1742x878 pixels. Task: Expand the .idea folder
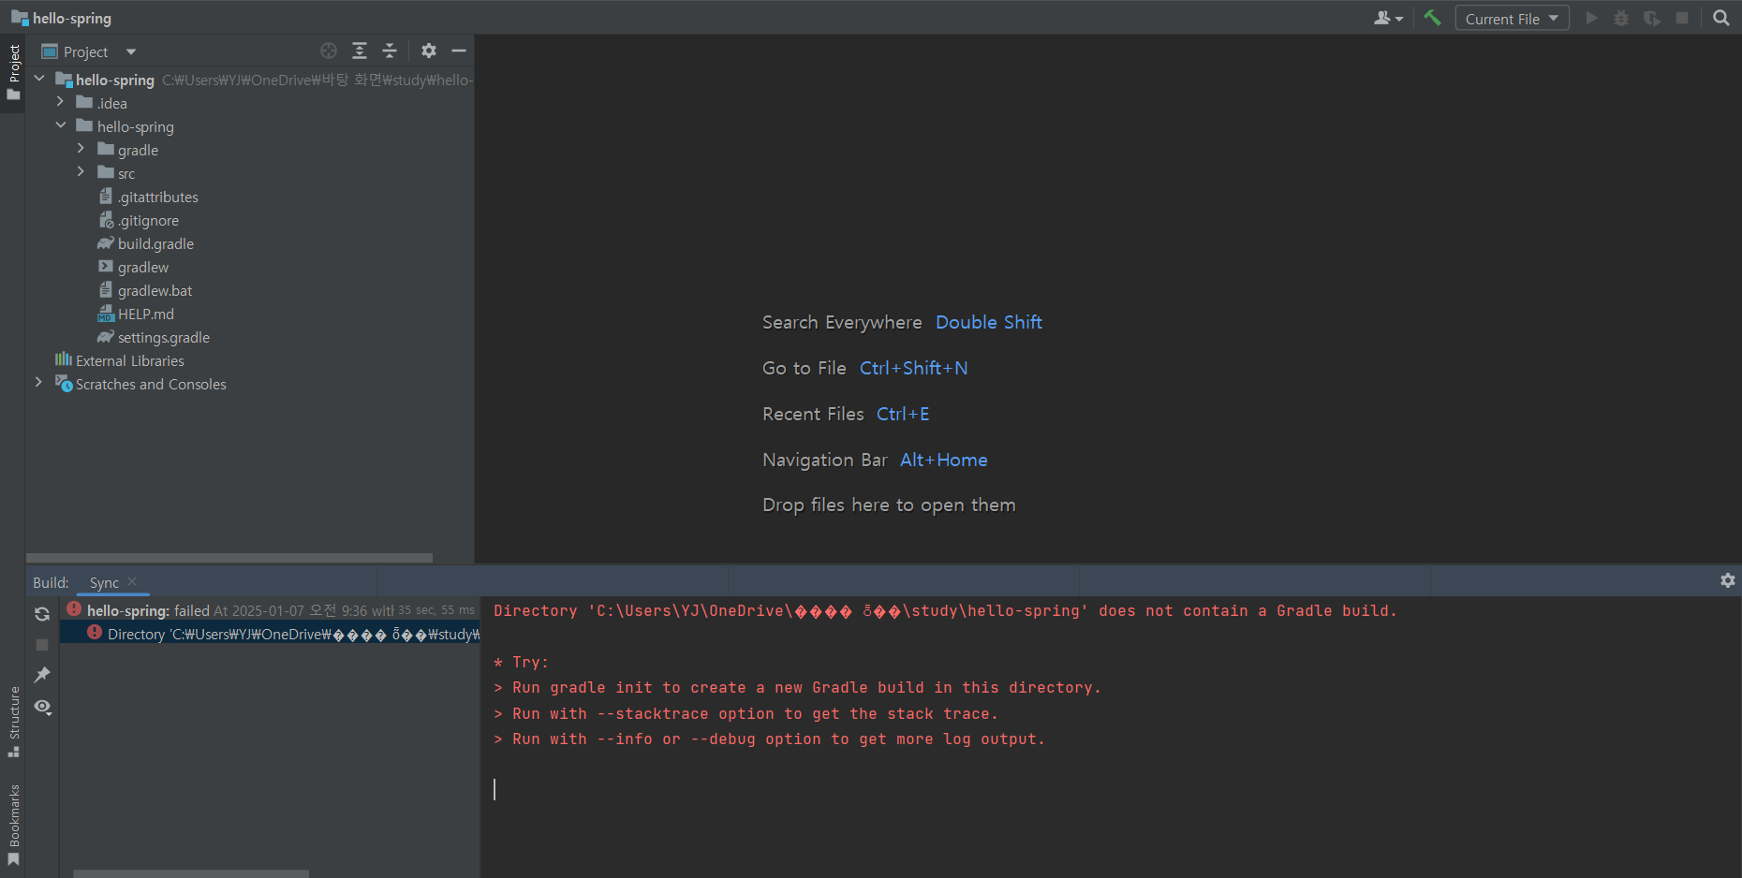coord(60,102)
